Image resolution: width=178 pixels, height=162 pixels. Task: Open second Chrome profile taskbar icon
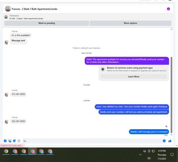point(15,151)
